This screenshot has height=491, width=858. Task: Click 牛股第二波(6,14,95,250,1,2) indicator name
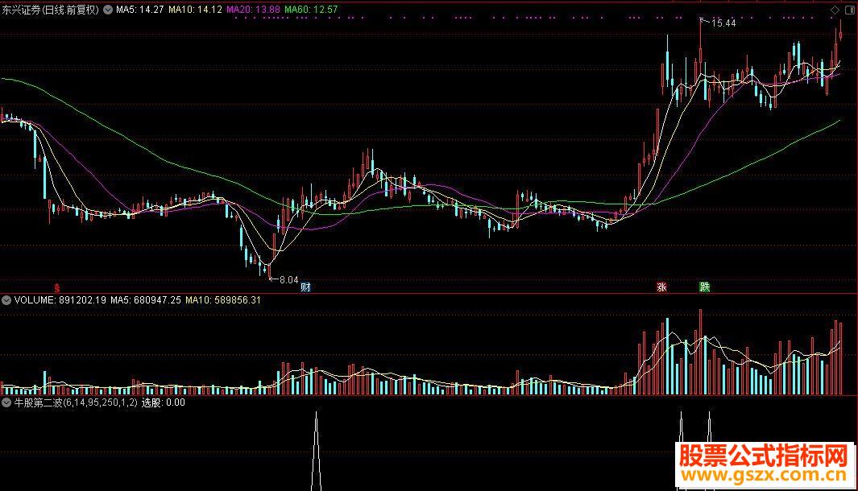click(x=76, y=403)
